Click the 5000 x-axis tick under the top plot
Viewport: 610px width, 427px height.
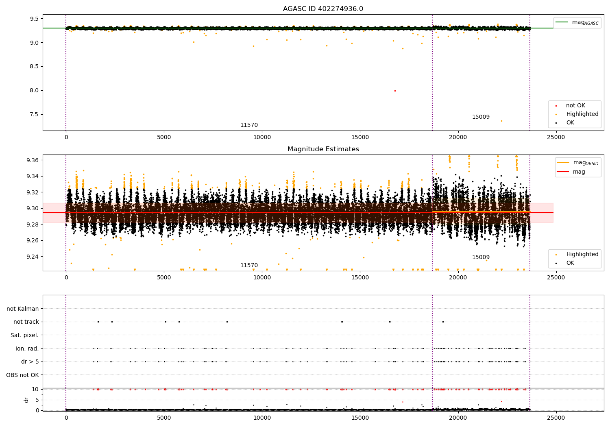pos(164,137)
